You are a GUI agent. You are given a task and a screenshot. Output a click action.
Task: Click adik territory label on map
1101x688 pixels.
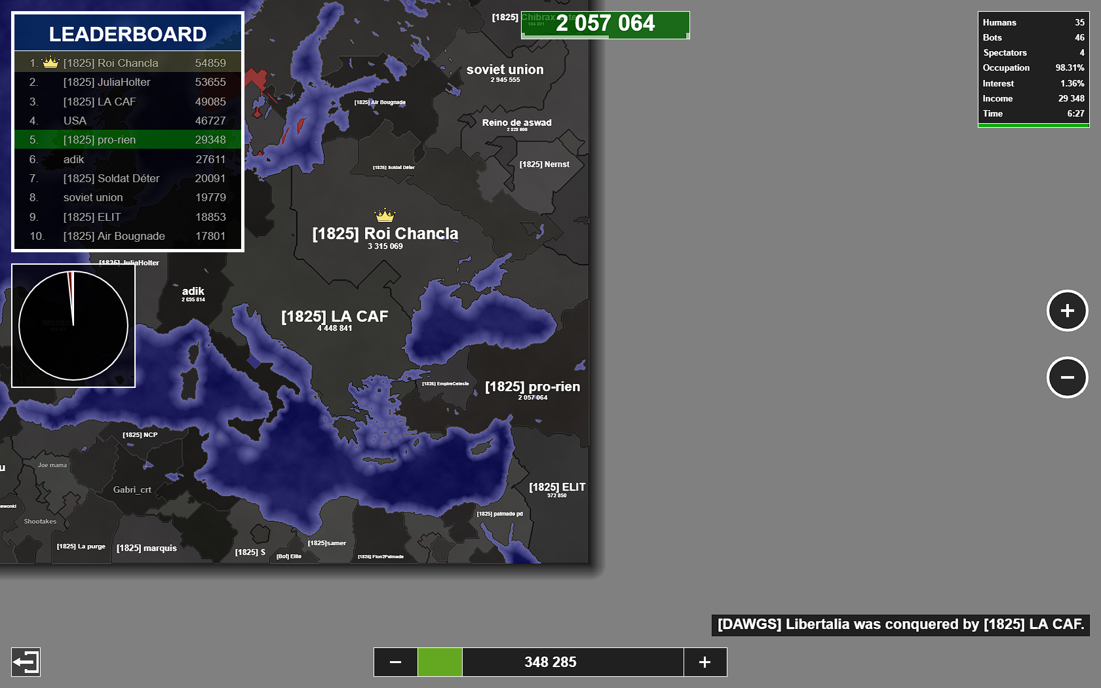coord(193,291)
